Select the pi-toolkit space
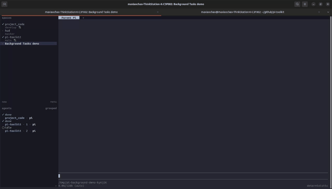 (13, 37)
